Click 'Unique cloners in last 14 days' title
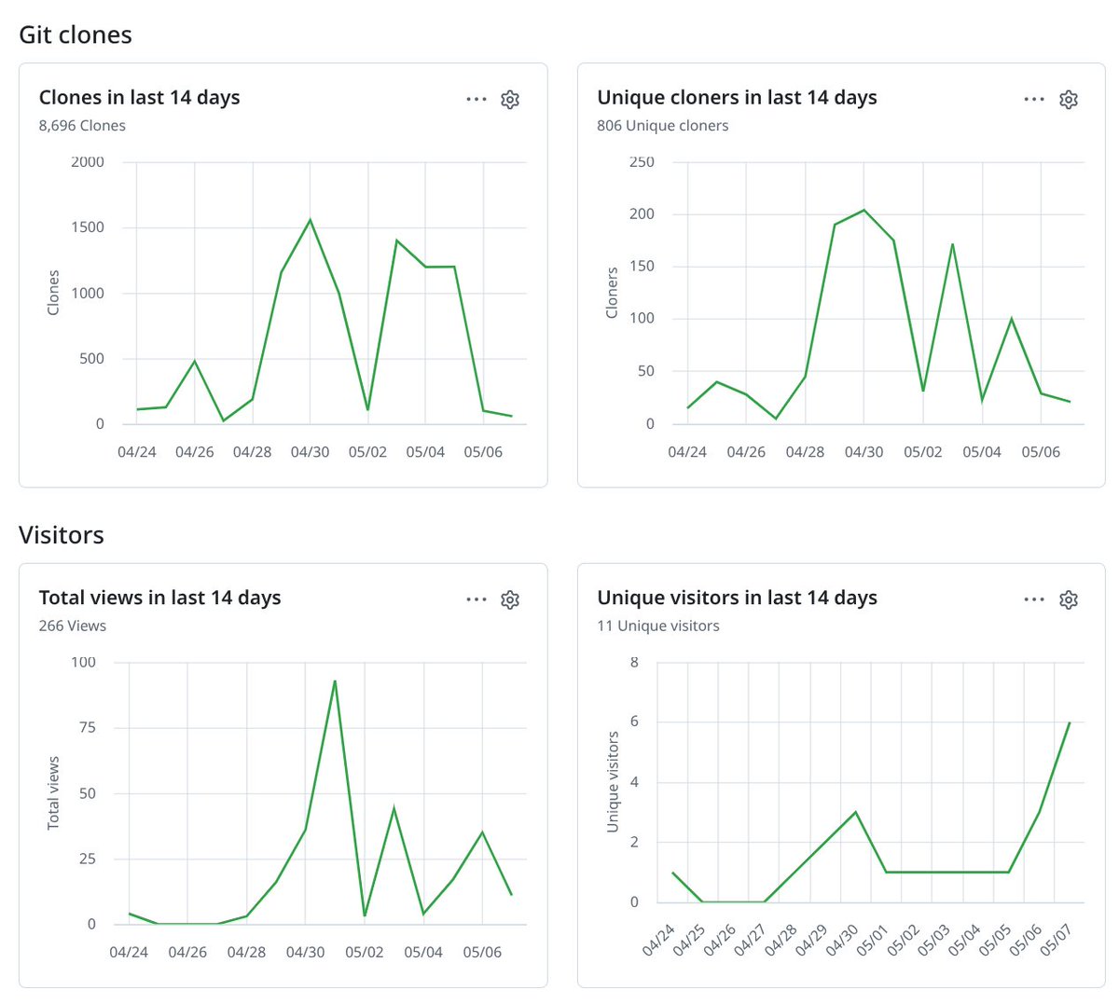This screenshot has height=1004, width=1119. click(737, 98)
